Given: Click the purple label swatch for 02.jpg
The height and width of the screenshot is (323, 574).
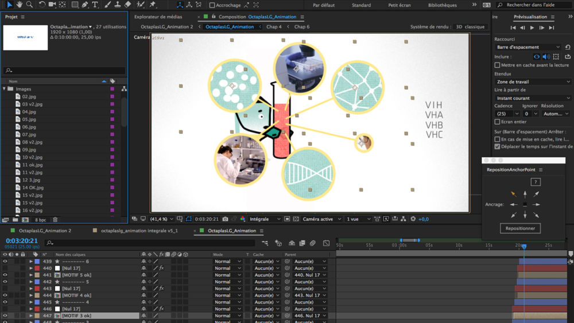Looking at the screenshot, I should click(113, 96).
